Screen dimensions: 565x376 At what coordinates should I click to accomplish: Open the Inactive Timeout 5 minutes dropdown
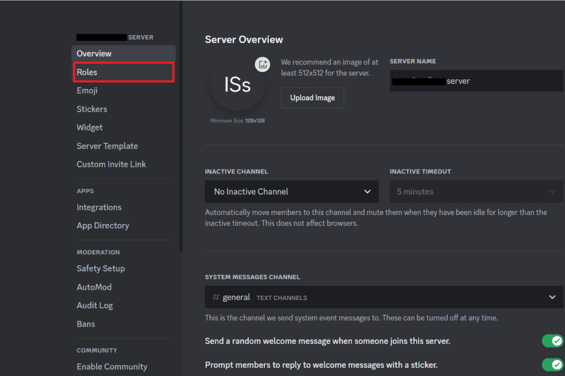[476, 192]
